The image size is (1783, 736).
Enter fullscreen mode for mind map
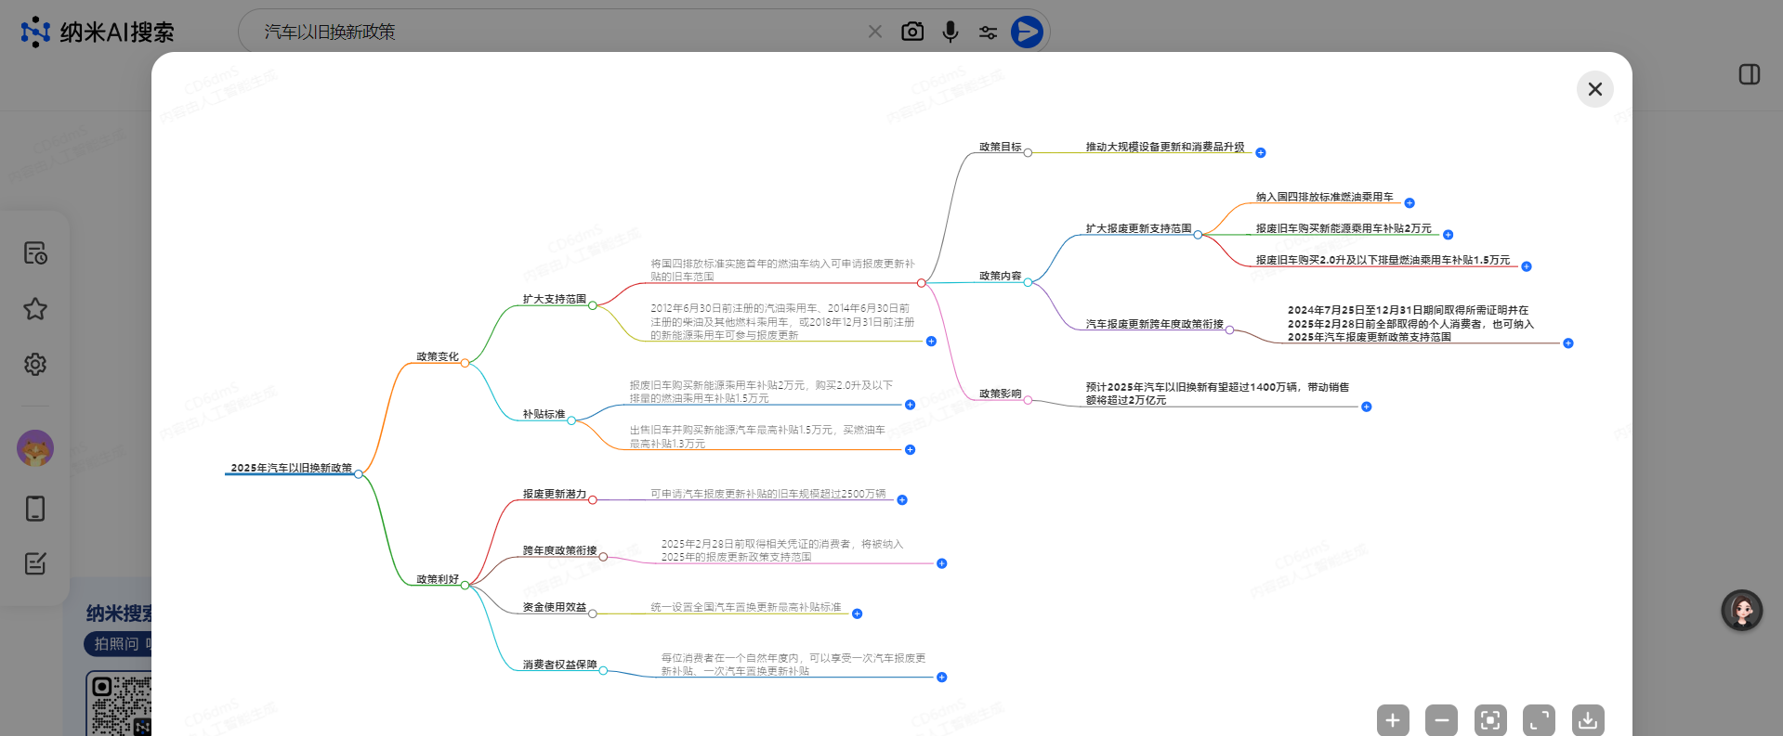[x=1539, y=720]
